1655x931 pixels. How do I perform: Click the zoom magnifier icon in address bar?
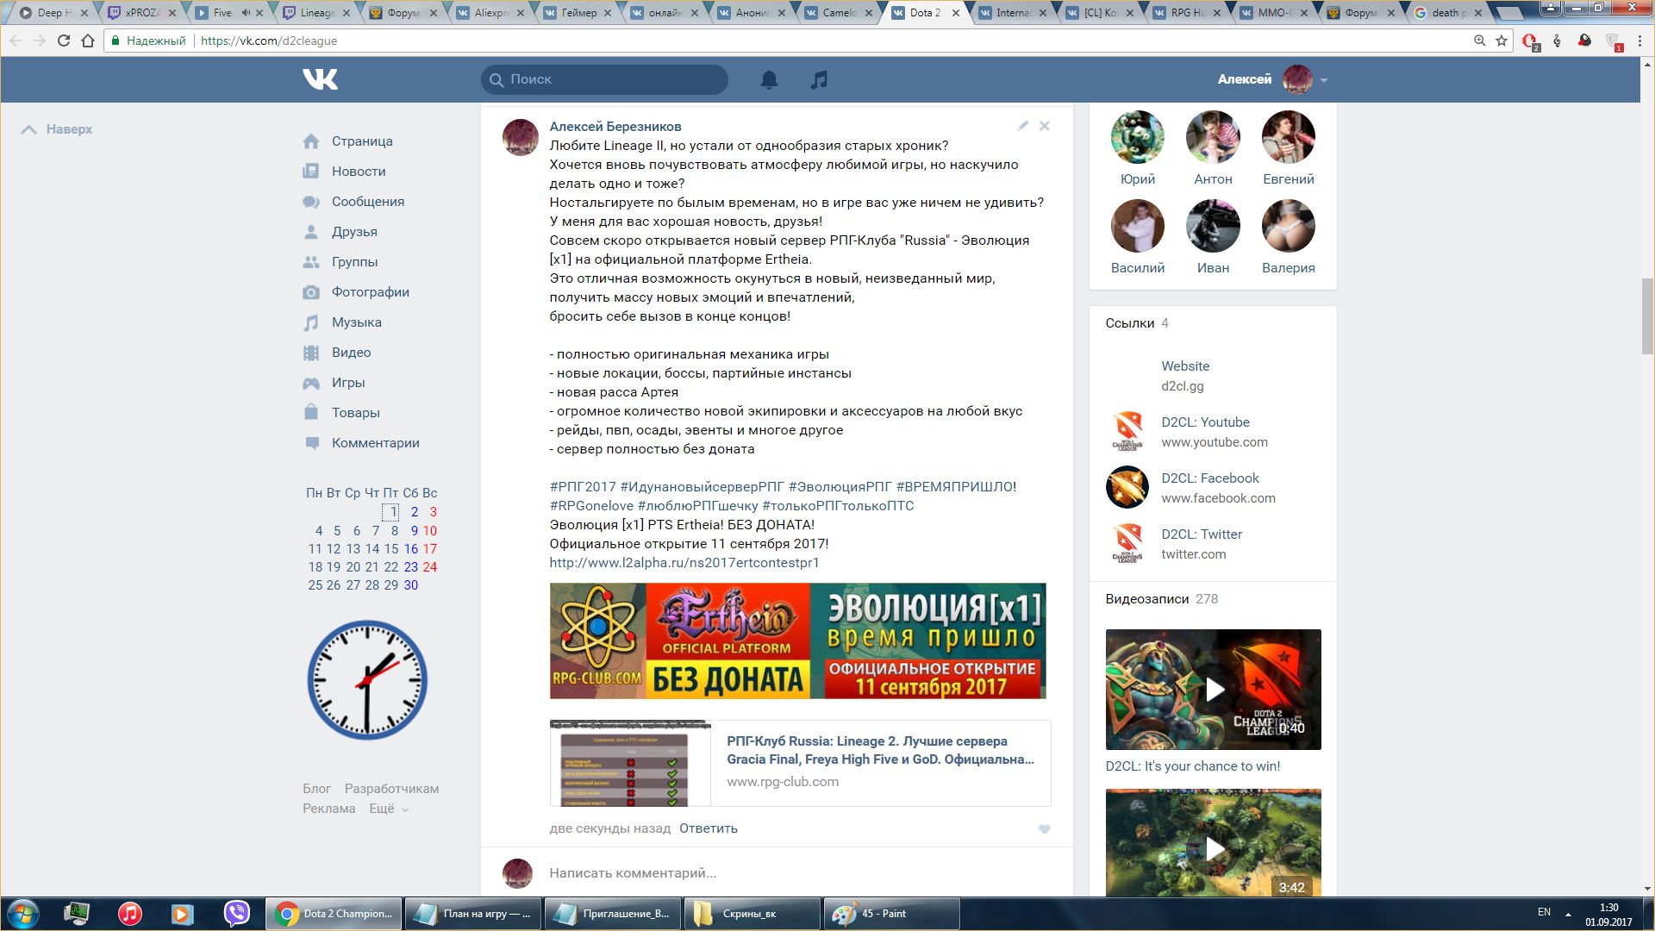click(1480, 41)
